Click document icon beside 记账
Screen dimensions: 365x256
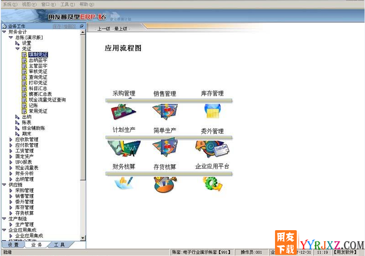tap(24, 106)
